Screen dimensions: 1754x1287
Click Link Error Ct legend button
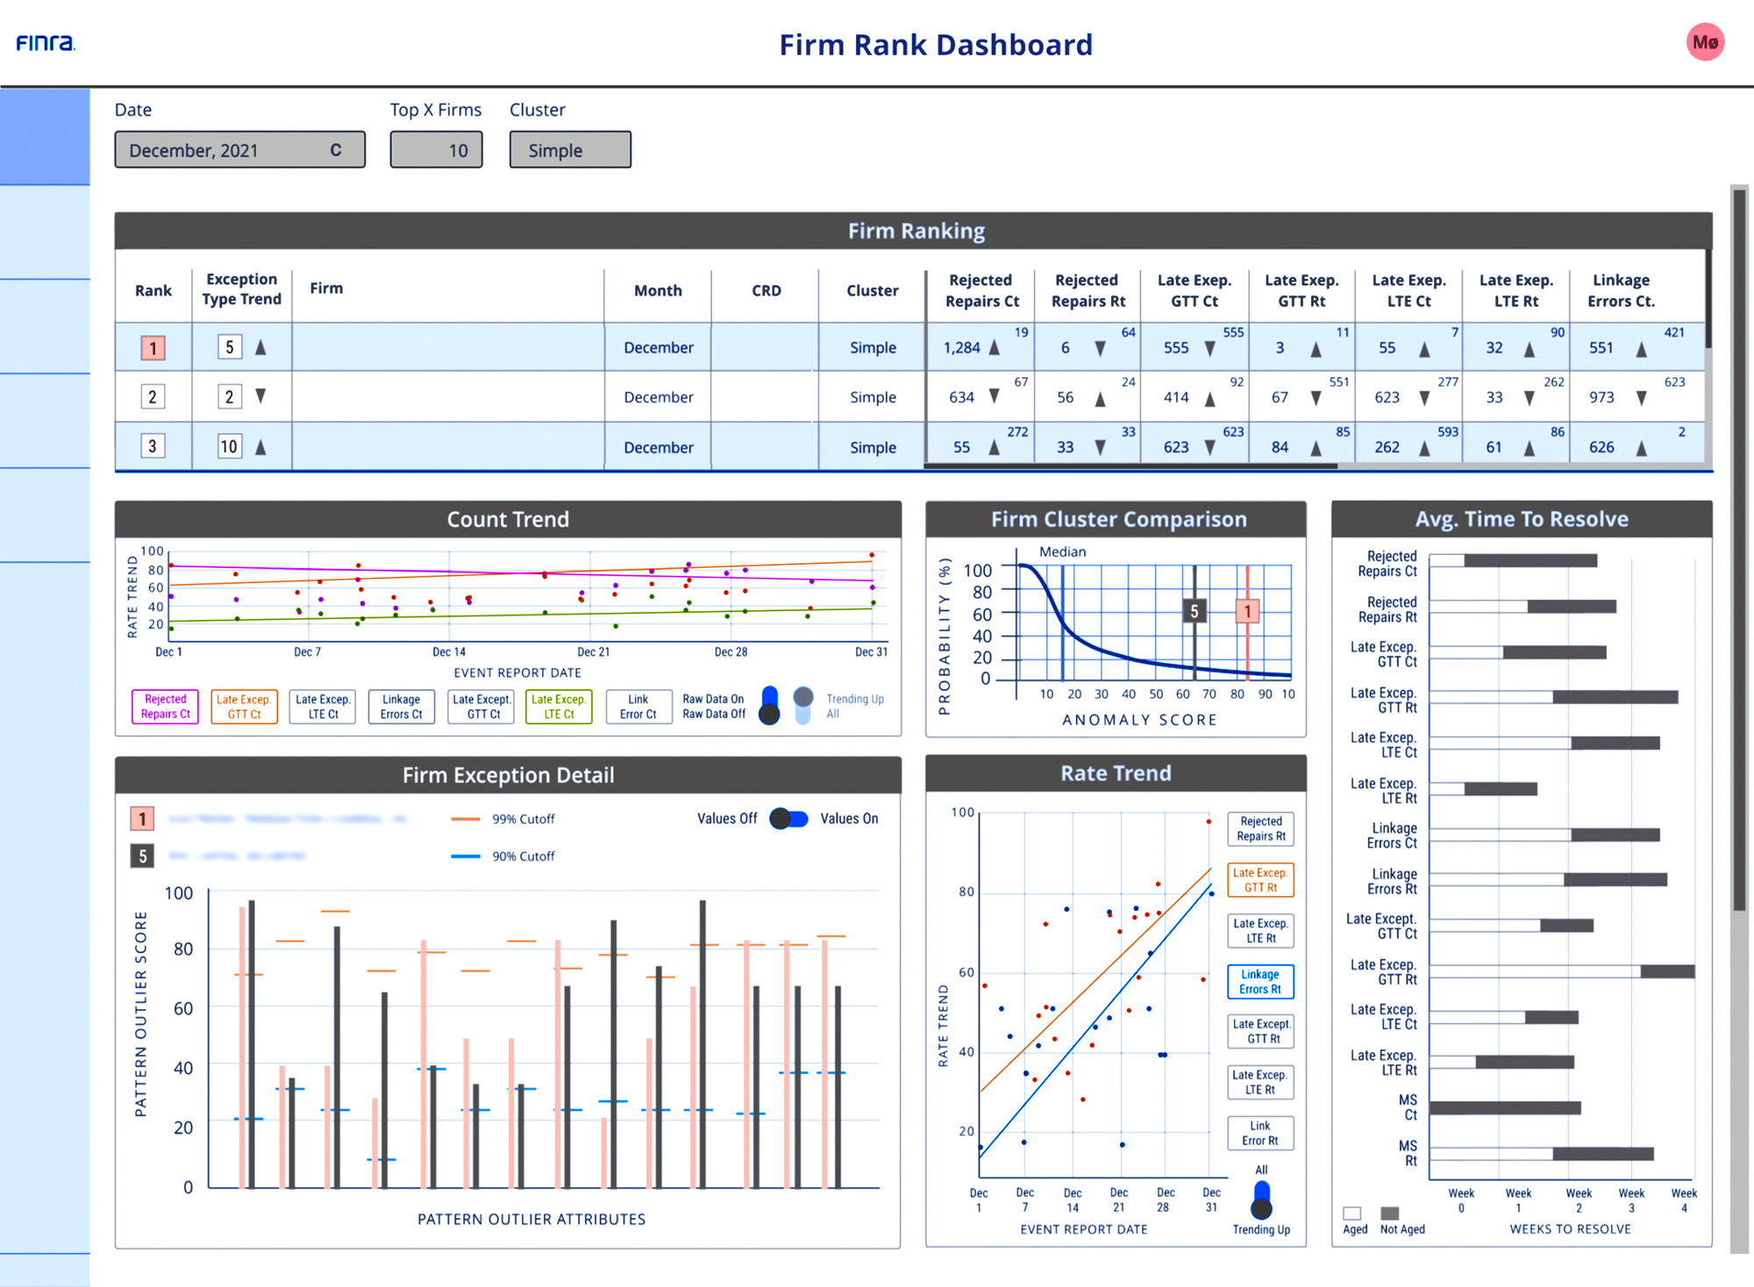[638, 707]
